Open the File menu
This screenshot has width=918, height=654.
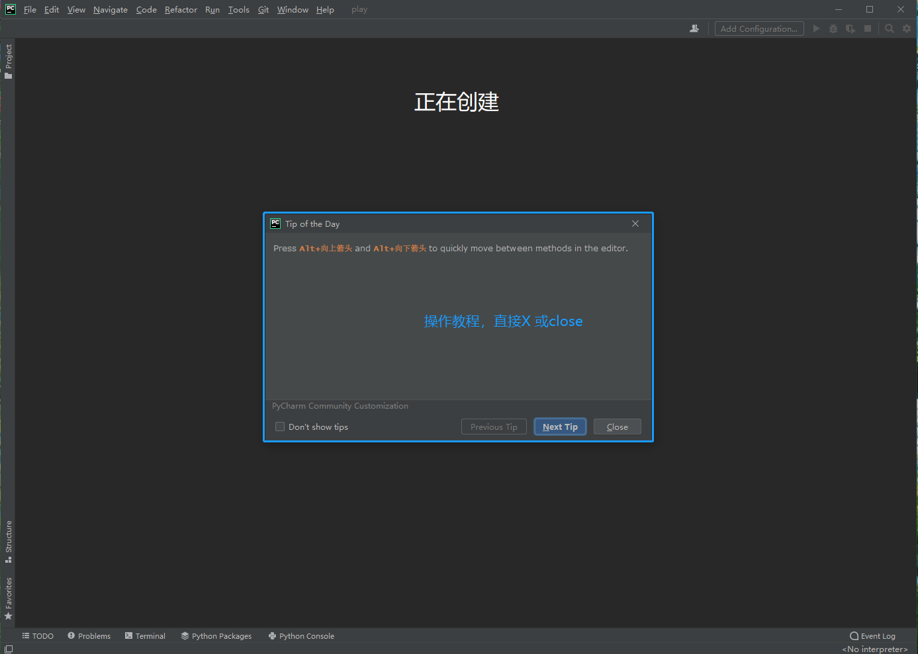coord(30,9)
